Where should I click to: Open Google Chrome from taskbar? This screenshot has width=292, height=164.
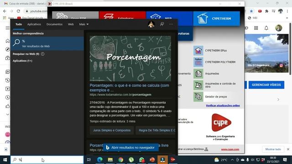point(120,160)
